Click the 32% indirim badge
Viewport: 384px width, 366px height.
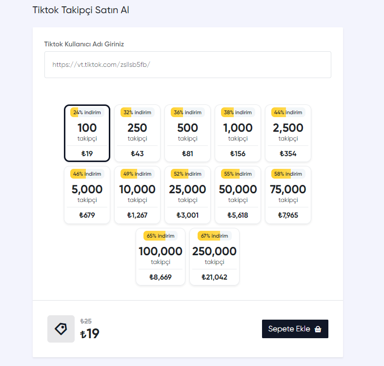tap(137, 112)
